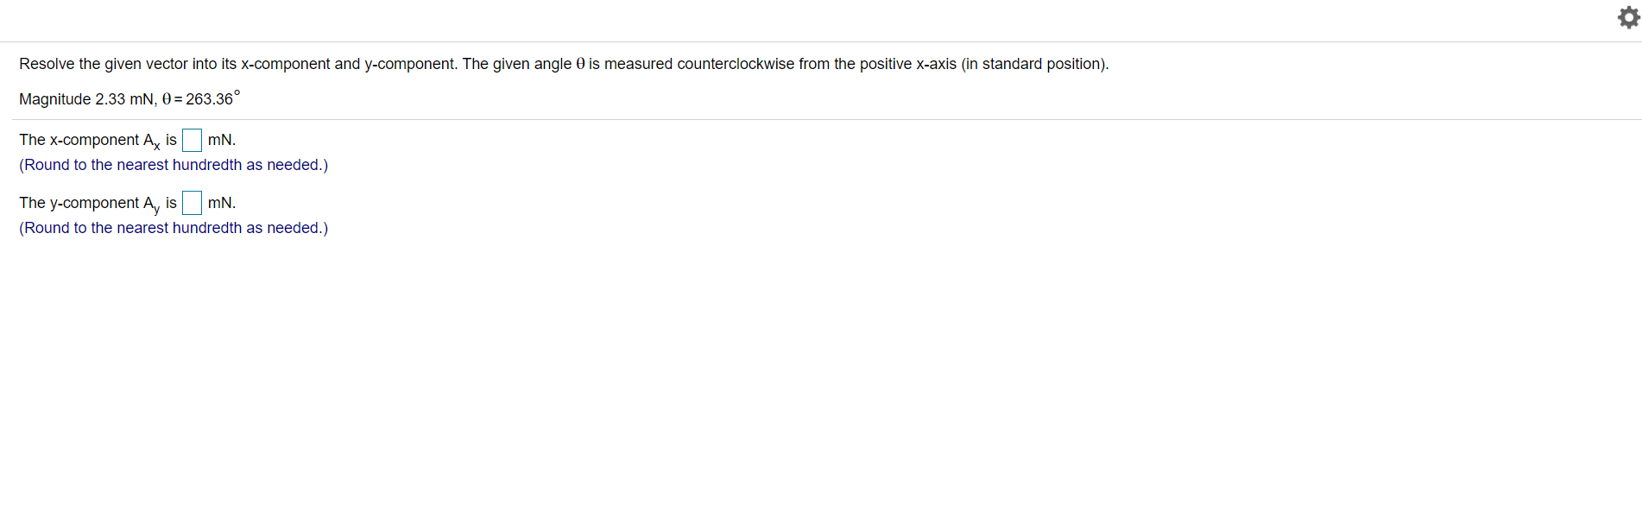1642x524 pixels.
Task: Click the subscript x in Ax
Action: tap(155, 145)
